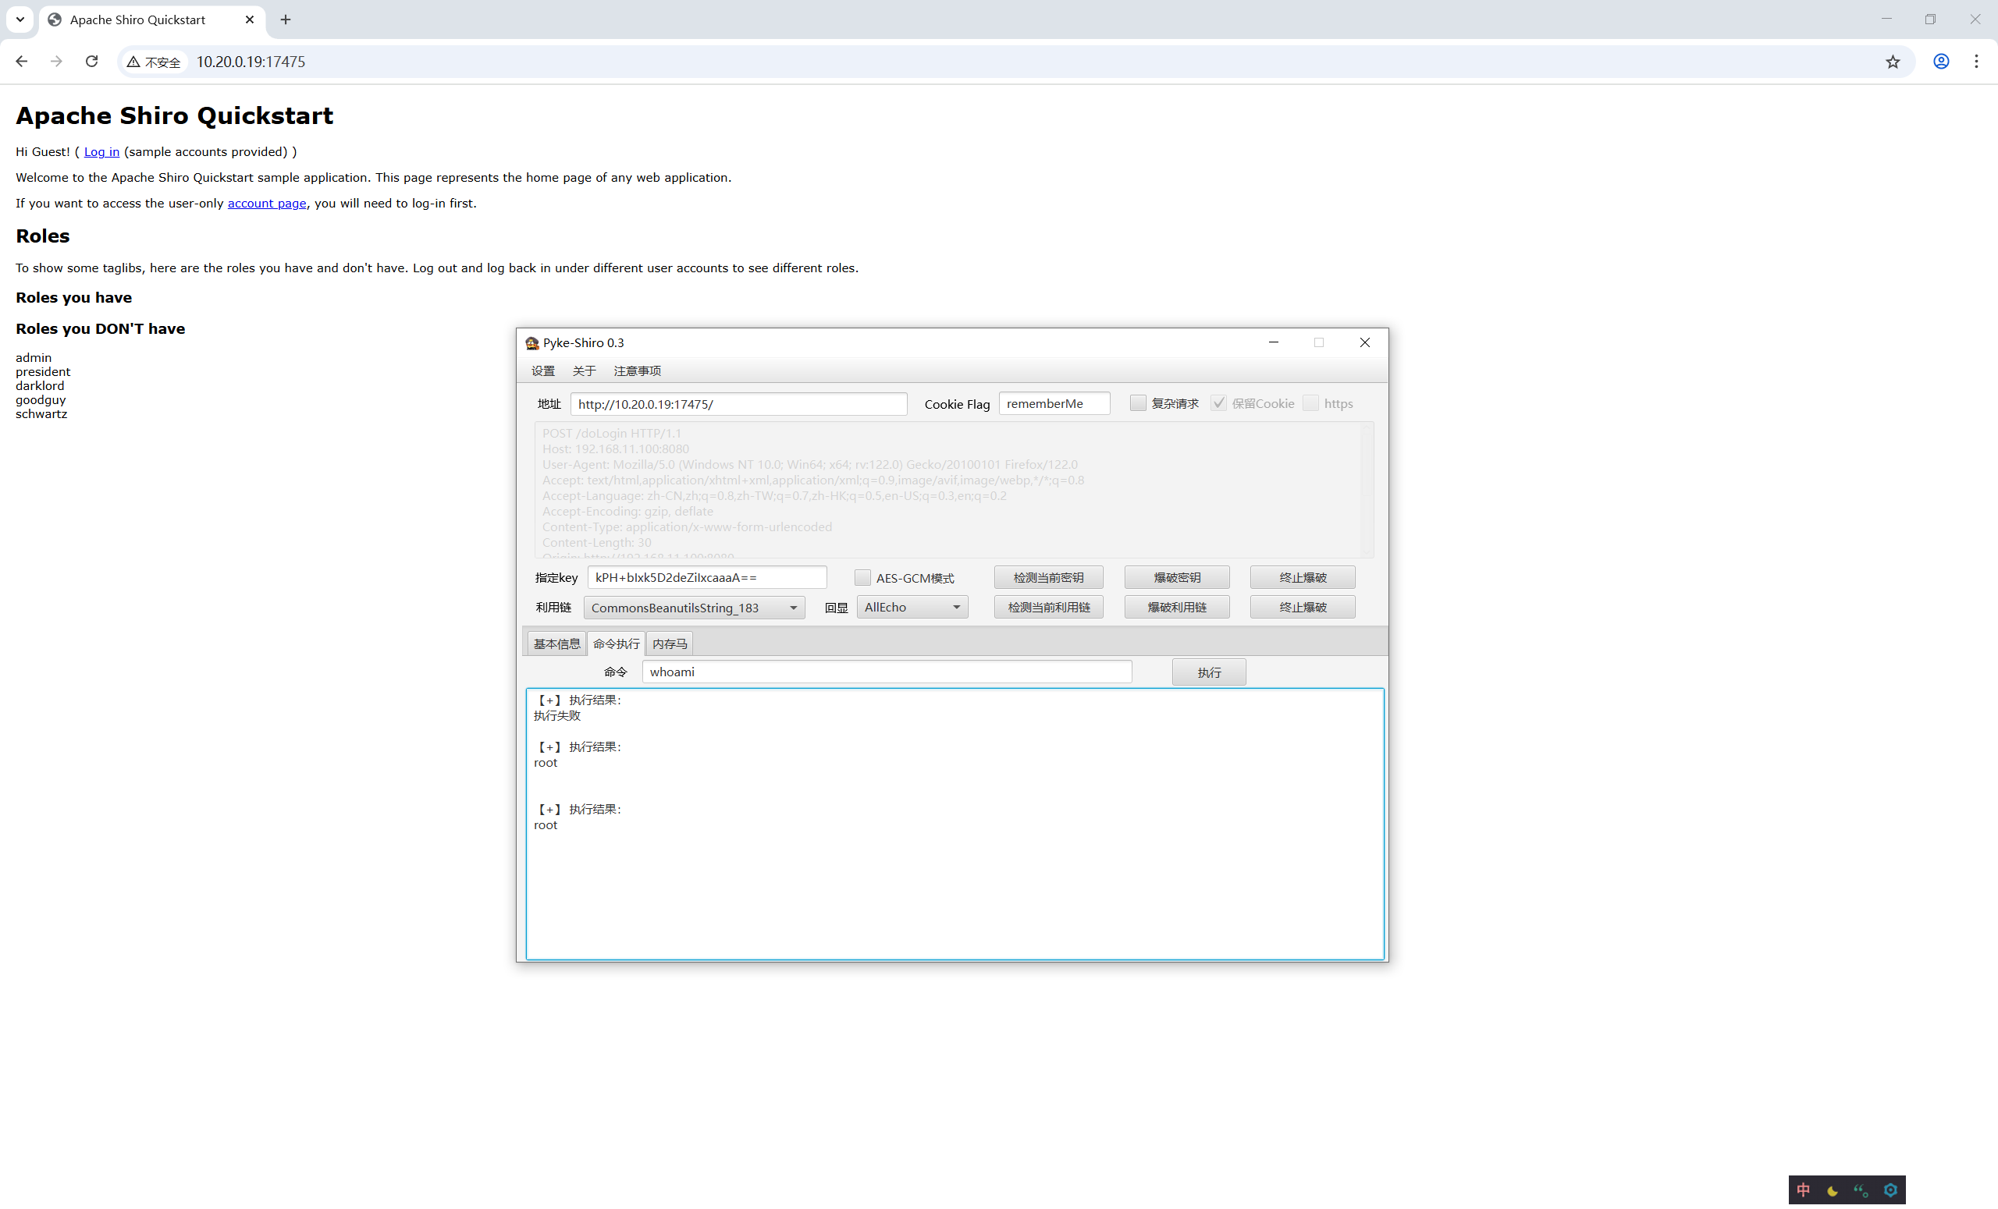Check the https checkbox
Screen dimensions: 1998x1209
[1310, 403]
